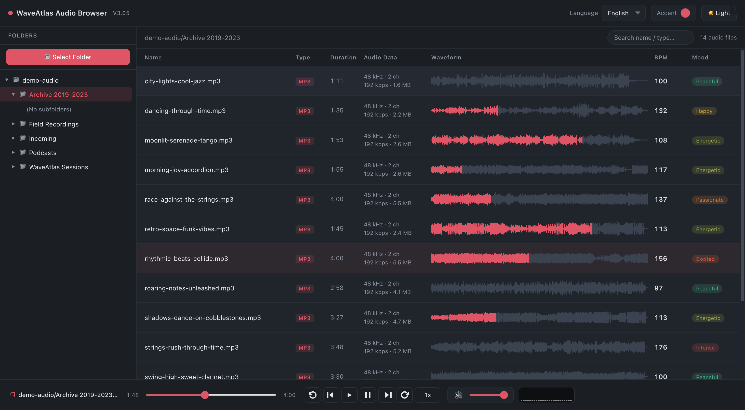Collapse the demo-audio root folder
The image size is (745, 410).
click(x=7, y=80)
